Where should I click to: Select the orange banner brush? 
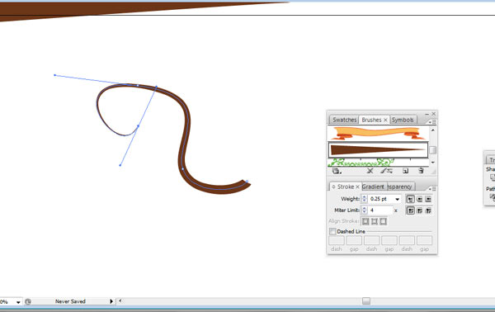click(378, 133)
